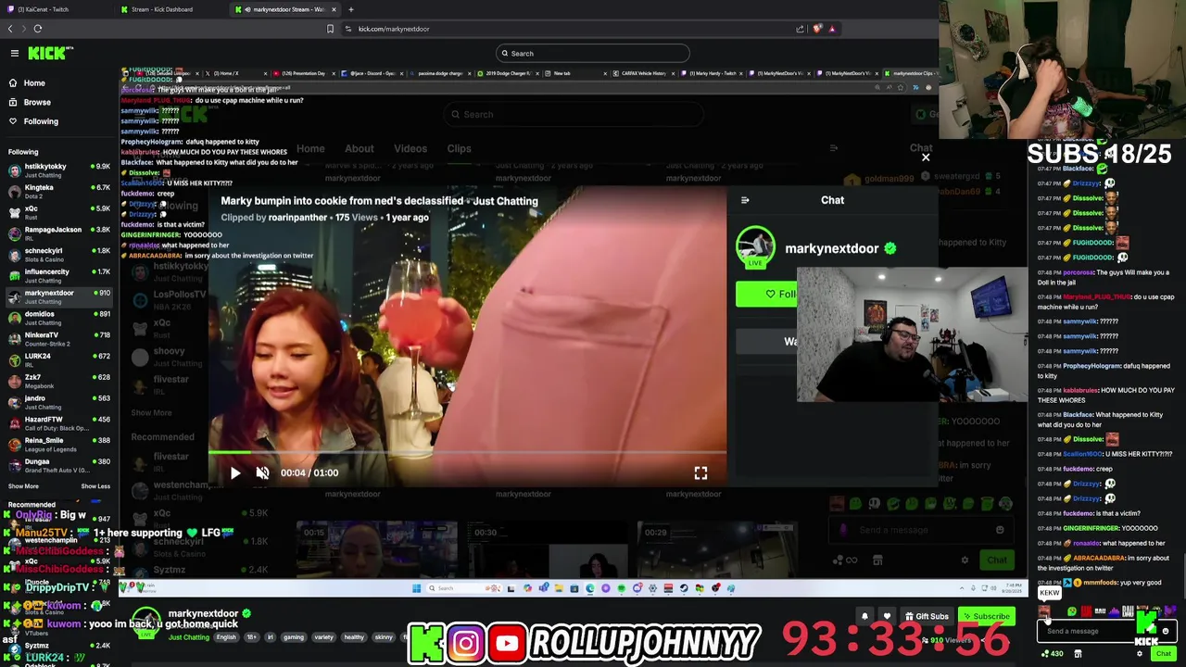
Task: Open the hstikkytokky channel in sidebar
Action: [57, 170]
